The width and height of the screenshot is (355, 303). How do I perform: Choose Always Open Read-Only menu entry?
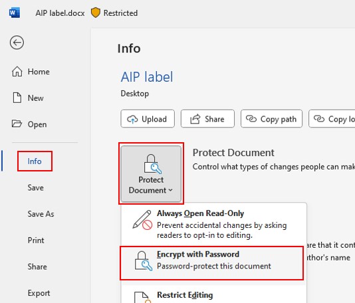tap(213, 225)
